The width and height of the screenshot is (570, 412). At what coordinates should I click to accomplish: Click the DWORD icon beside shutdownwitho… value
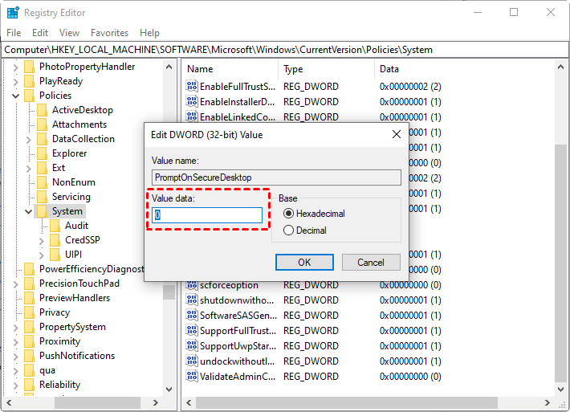(x=192, y=300)
